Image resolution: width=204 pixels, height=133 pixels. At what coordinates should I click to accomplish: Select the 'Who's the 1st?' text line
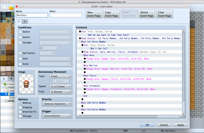pyautogui.click(x=130, y=48)
